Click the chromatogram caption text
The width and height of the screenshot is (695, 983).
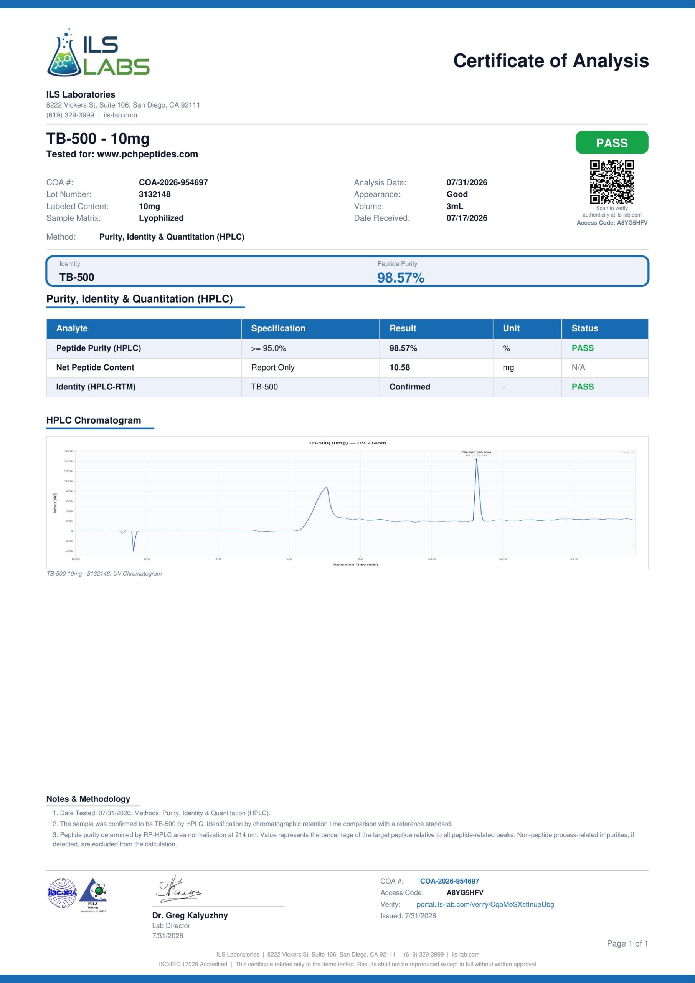(x=104, y=574)
